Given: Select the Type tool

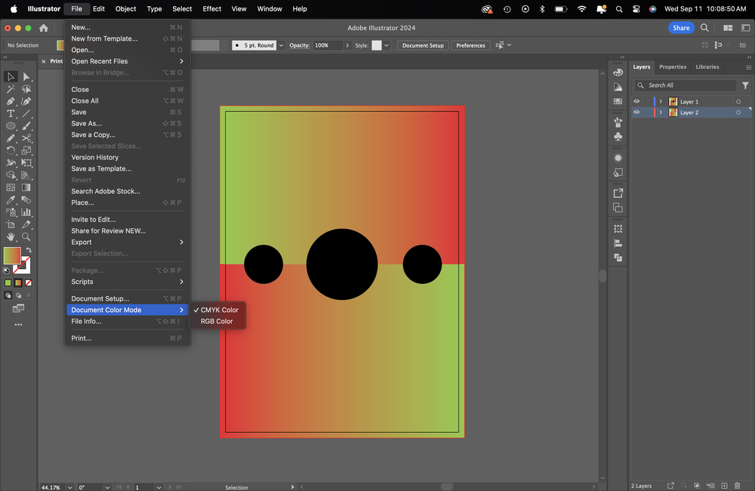Looking at the screenshot, I should (11, 113).
